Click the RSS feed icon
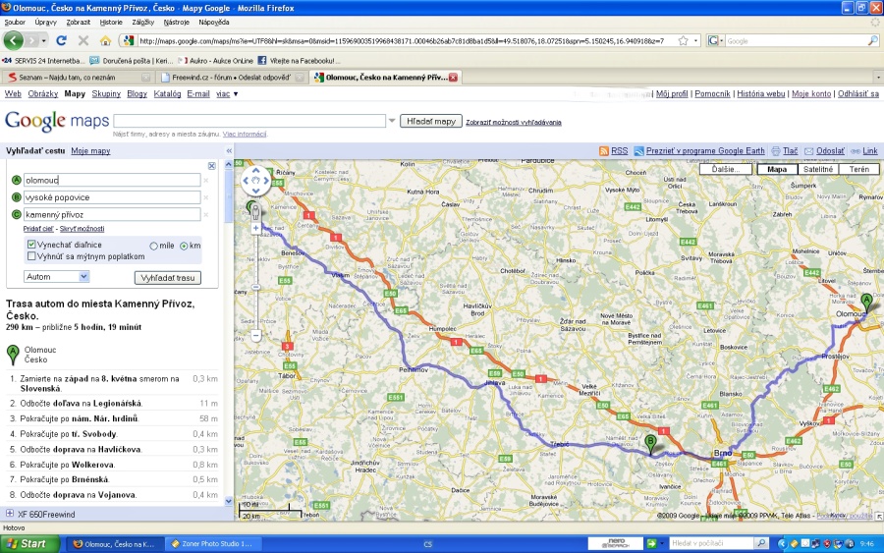 [604, 151]
